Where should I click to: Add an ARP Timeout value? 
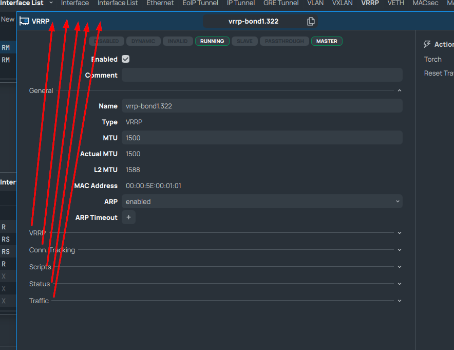point(128,217)
